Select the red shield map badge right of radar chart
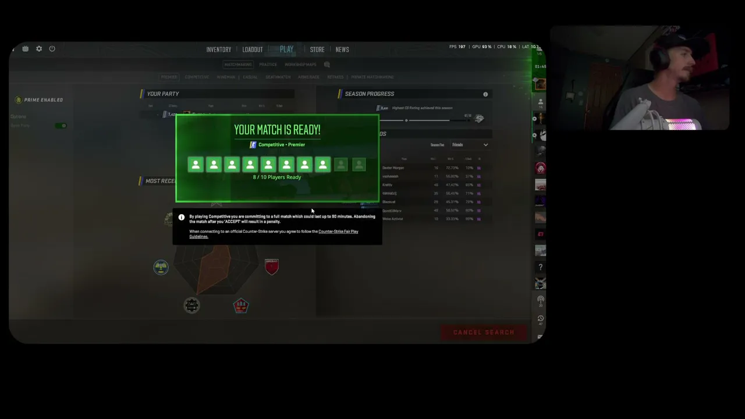Screen dimensions: 745x419 [272, 267]
